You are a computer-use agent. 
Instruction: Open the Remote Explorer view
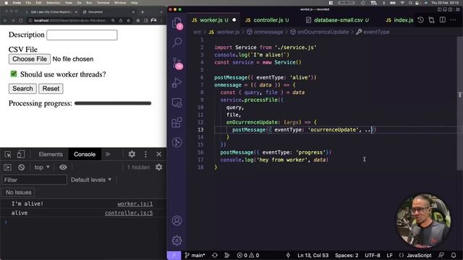click(x=177, y=103)
